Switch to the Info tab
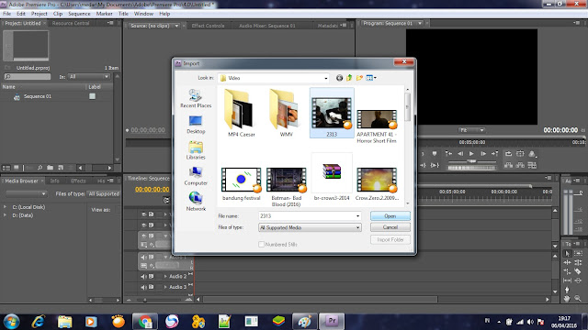Viewport: 588px width, 330px height. 55,181
